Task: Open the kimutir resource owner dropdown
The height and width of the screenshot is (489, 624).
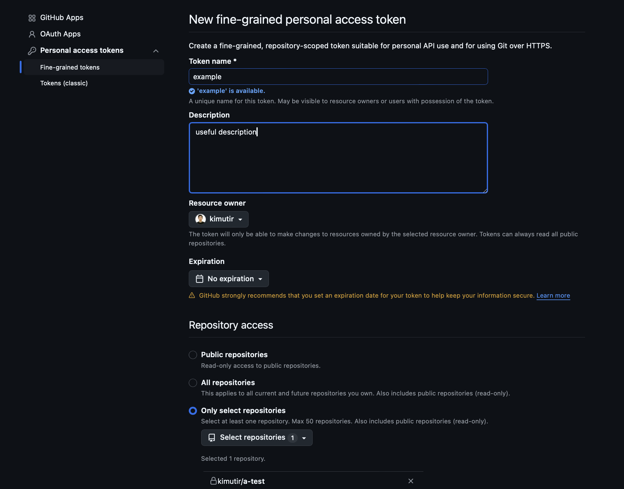Action: pyautogui.click(x=219, y=219)
